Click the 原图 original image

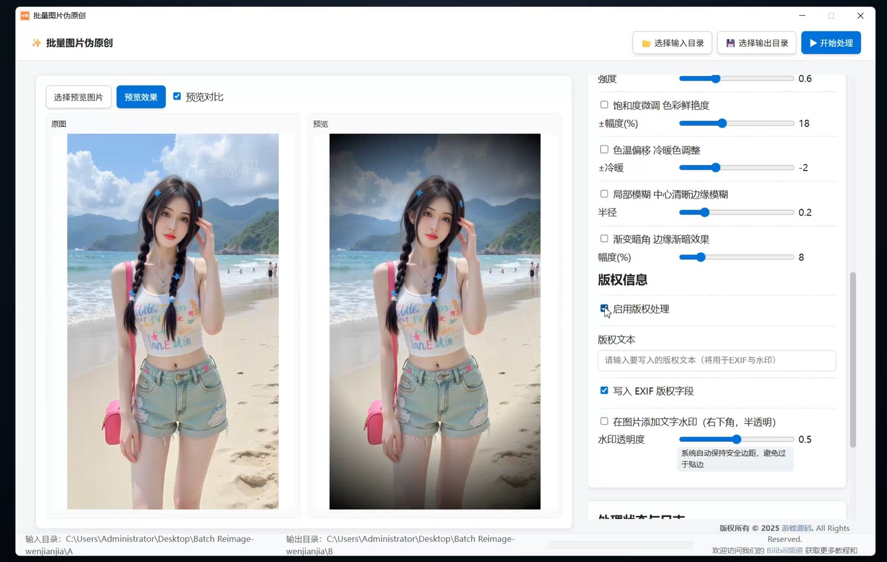coord(173,321)
